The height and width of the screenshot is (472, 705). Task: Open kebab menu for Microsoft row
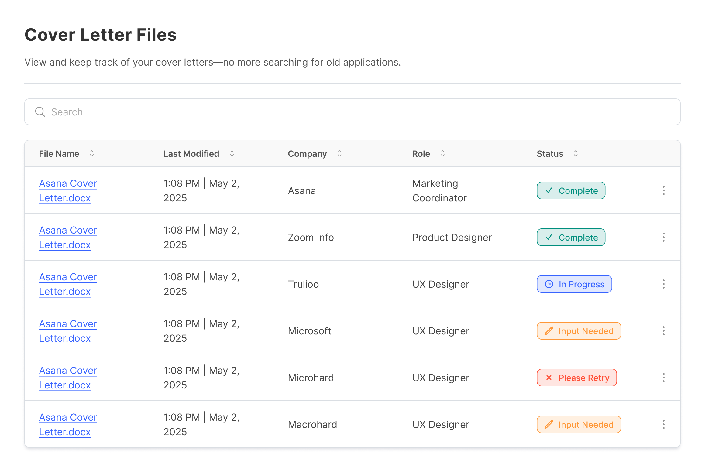coord(663,331)
